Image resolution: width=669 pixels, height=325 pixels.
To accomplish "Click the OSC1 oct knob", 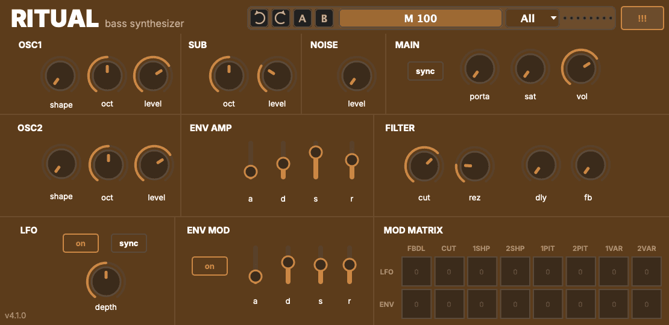I will pos(107,76).
